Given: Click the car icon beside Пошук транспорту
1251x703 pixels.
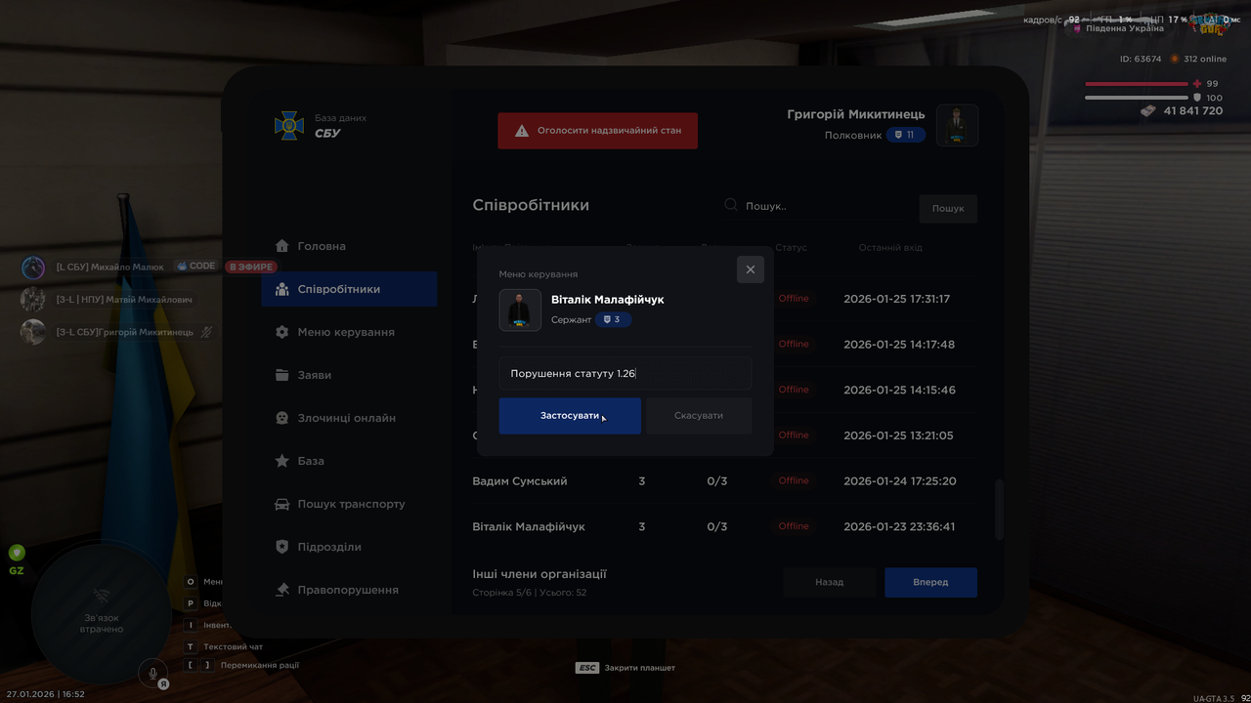Looking at the screenshot, I should (281, 504).
